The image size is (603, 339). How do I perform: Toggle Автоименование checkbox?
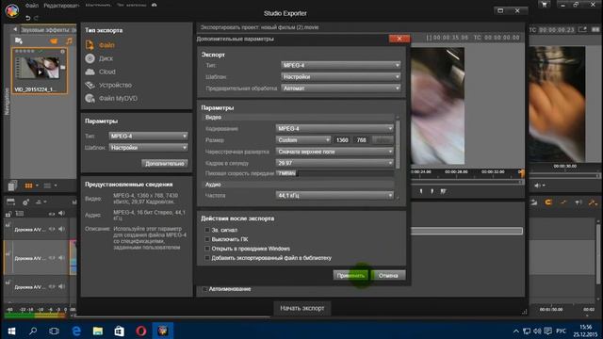coord(204,289)
